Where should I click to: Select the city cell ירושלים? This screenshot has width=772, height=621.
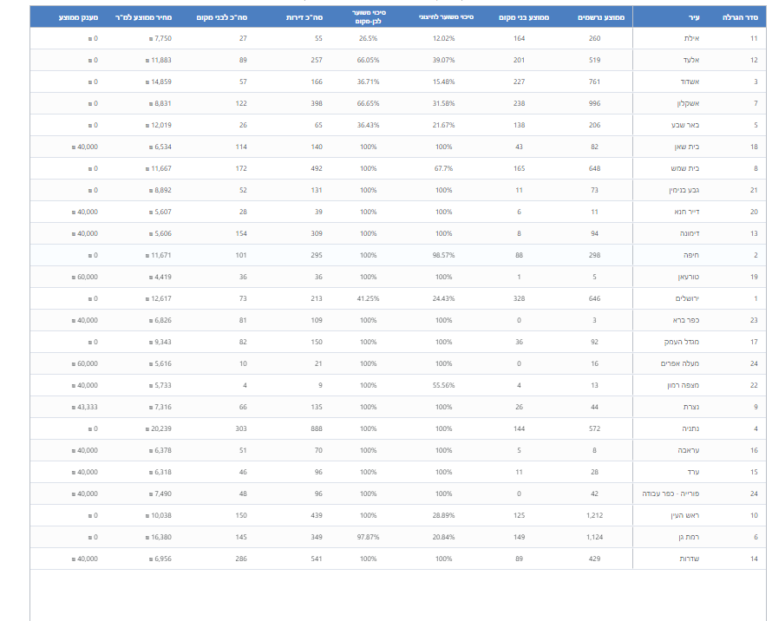coord(687,298)
